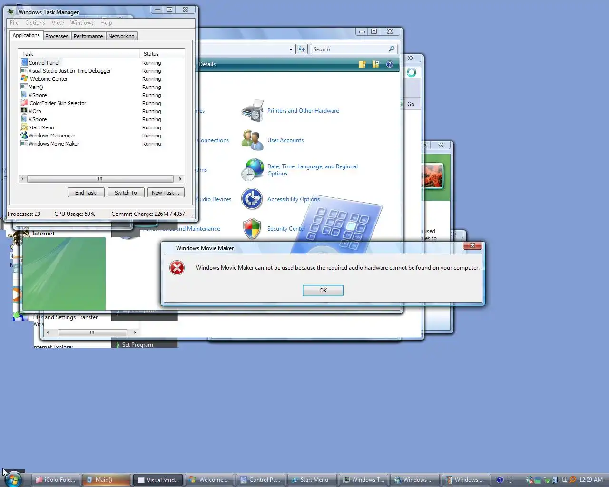Image resolution: width=609 pixels, height=487 pixels.
Task: Click the New Task... button
Action: pos(166,193)
